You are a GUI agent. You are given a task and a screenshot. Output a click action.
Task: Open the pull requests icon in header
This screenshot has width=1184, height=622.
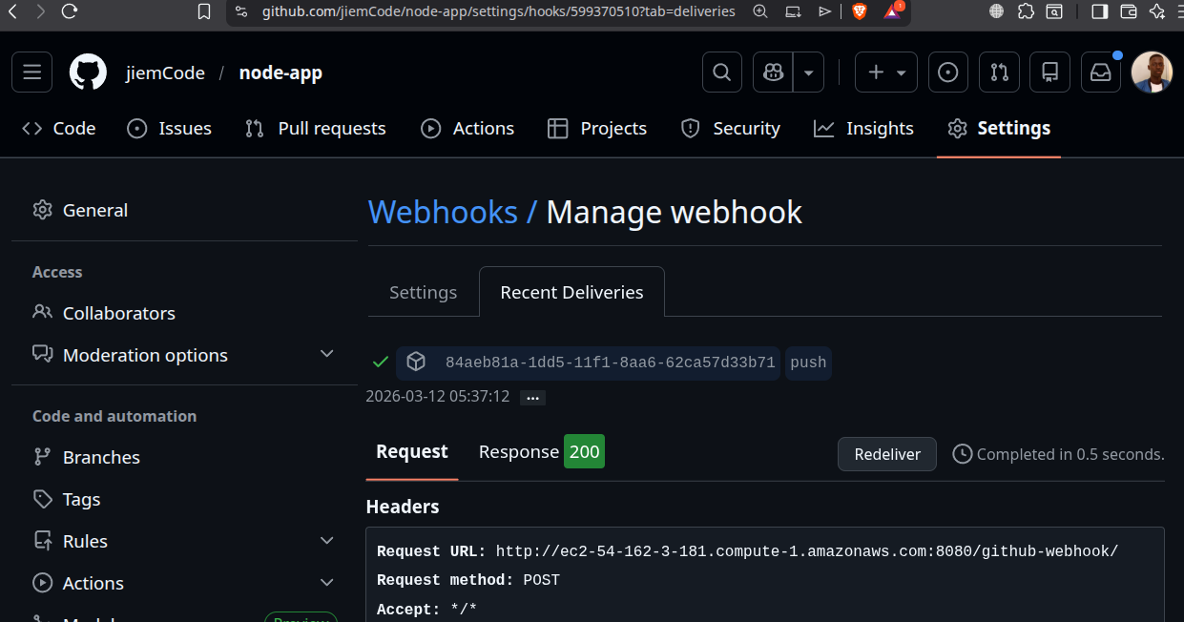point(999,72)
